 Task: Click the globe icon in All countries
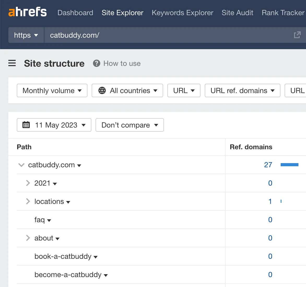[x=102, y=90]
